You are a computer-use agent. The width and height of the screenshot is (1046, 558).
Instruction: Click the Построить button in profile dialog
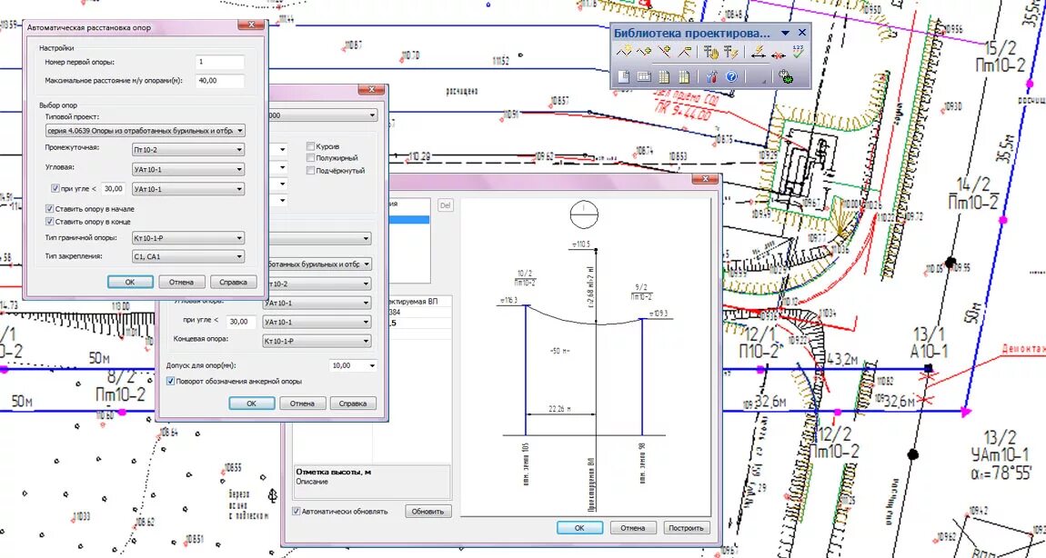tap(686, 527)
